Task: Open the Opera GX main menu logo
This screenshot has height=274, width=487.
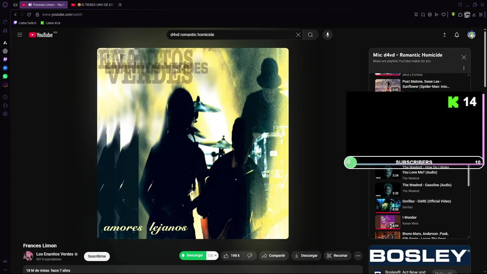Action: 5,5
